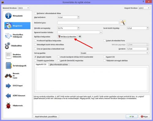Adjust Sorok közötti távolság spinner arrows
Screen dimensions: 153x121
[x=148, y=28]
